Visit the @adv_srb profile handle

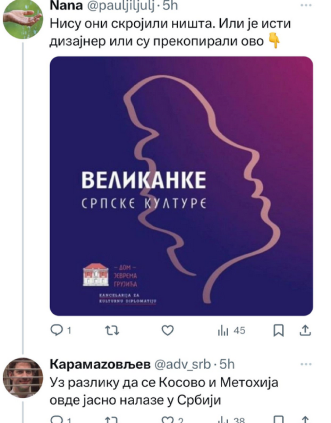coord(182,365)
